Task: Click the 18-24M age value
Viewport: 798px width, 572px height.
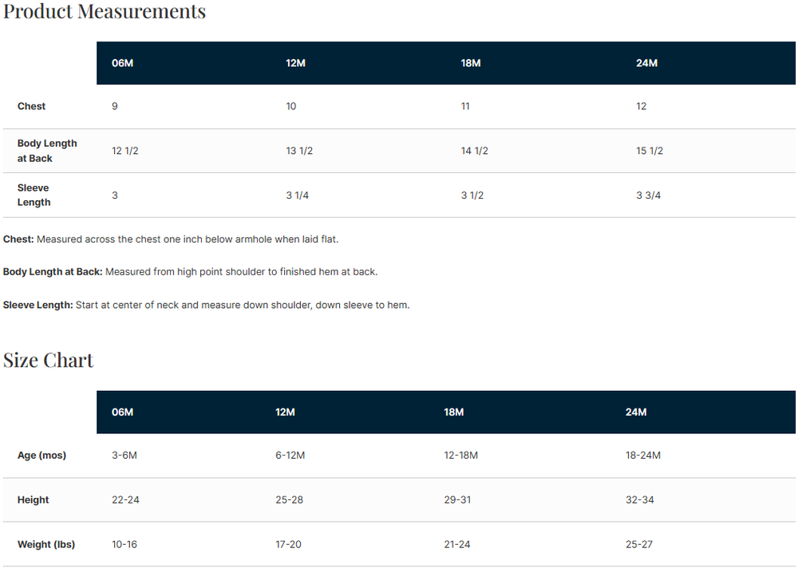Action: click(643, 456)
